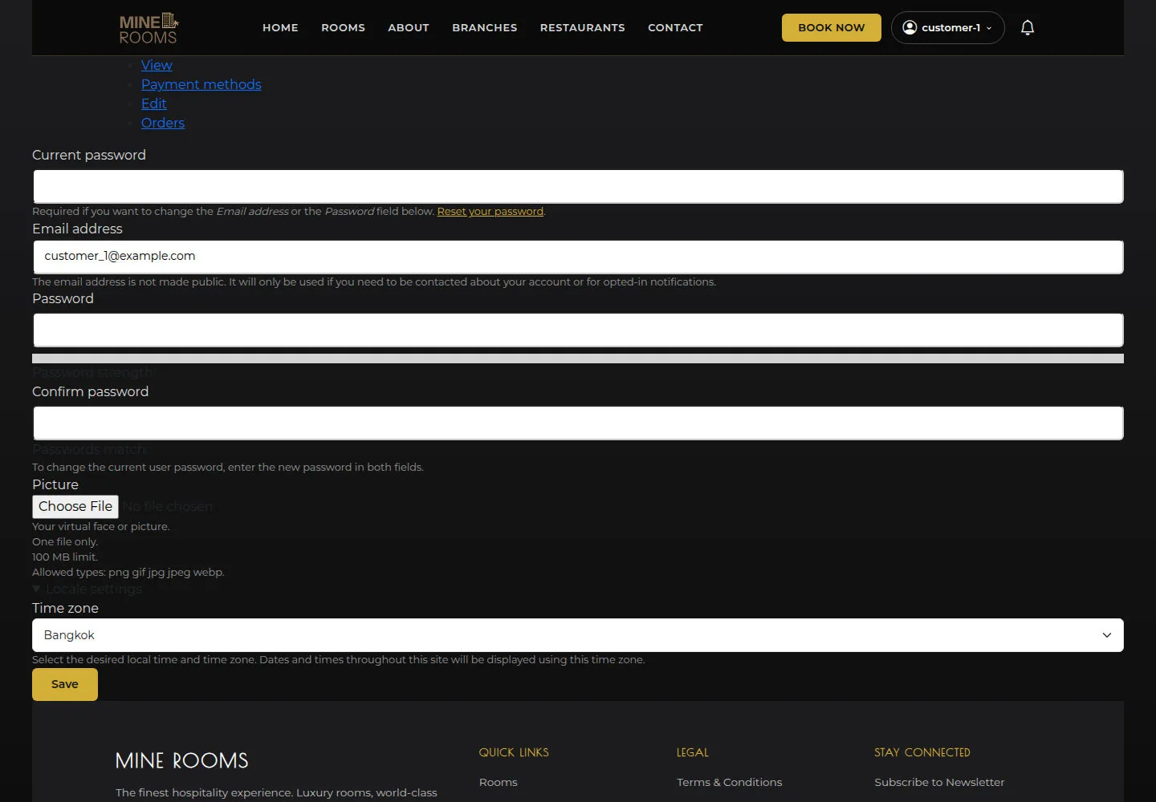1156x802 pixels.
Task: Open the Rooms menu item
Action: [x=343, y=28]
